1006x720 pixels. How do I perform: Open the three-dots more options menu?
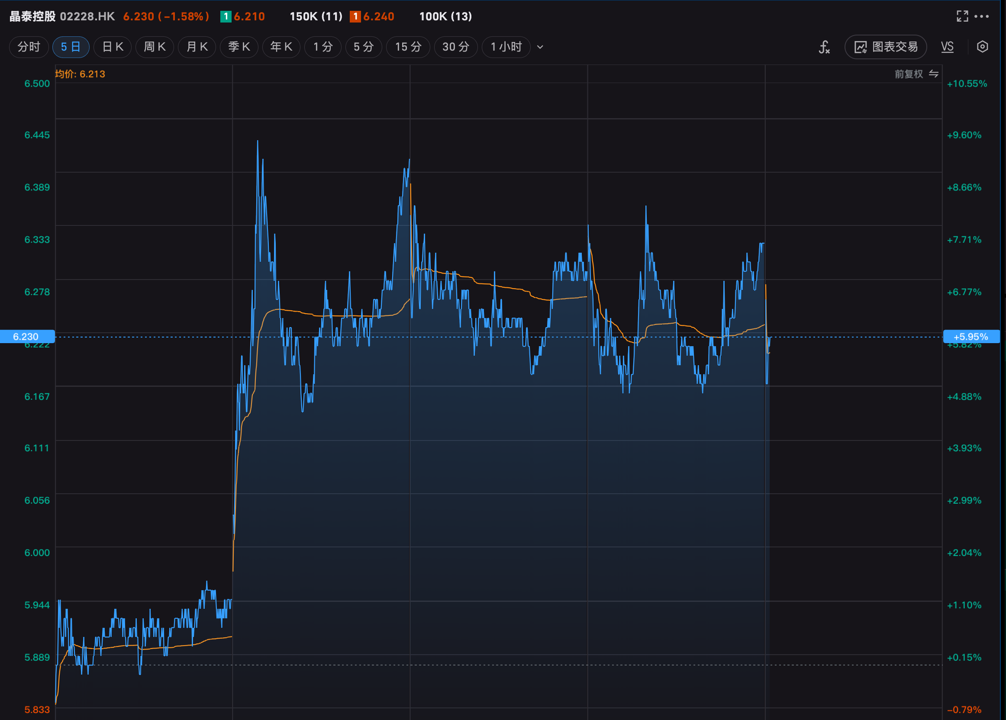coord(982,16)
